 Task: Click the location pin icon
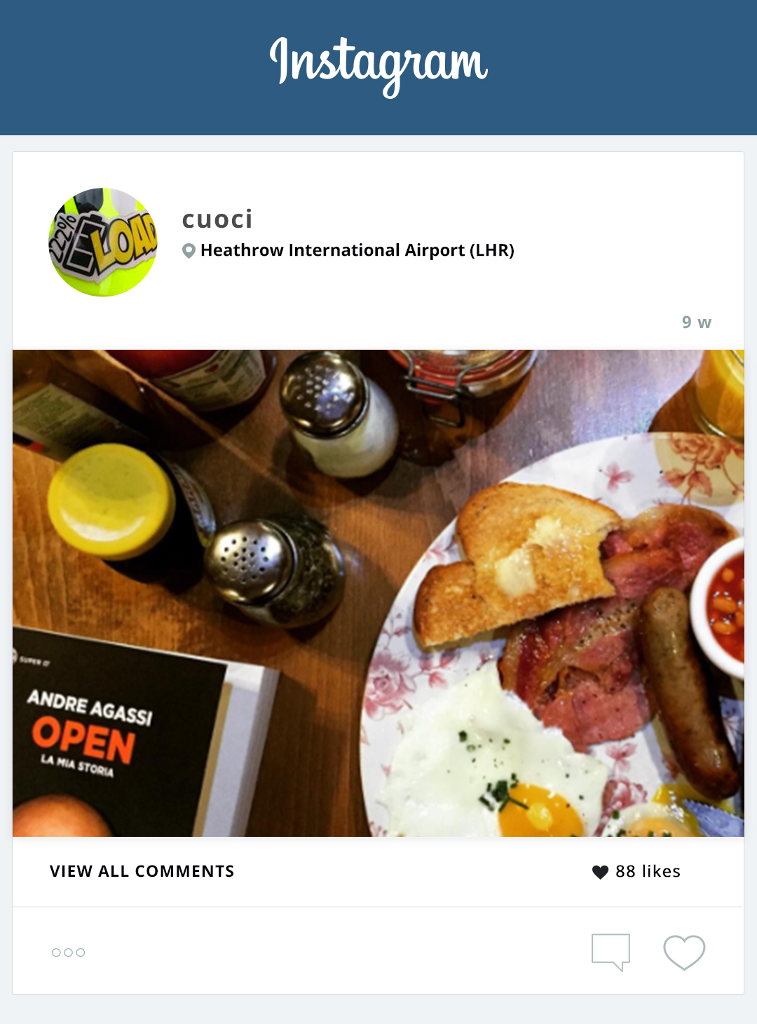[189, 251]
